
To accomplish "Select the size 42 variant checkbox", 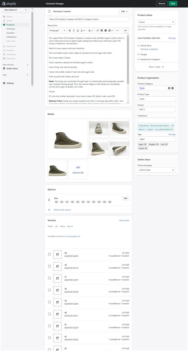I will [x=49, y=338].
